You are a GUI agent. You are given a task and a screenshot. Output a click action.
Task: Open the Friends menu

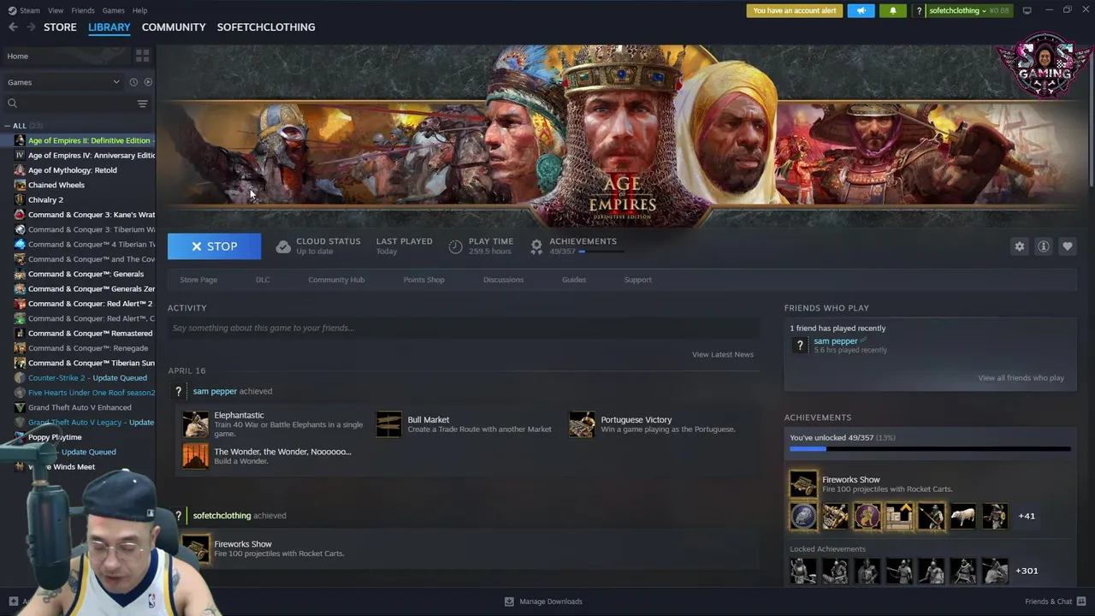tap(83, 10)
